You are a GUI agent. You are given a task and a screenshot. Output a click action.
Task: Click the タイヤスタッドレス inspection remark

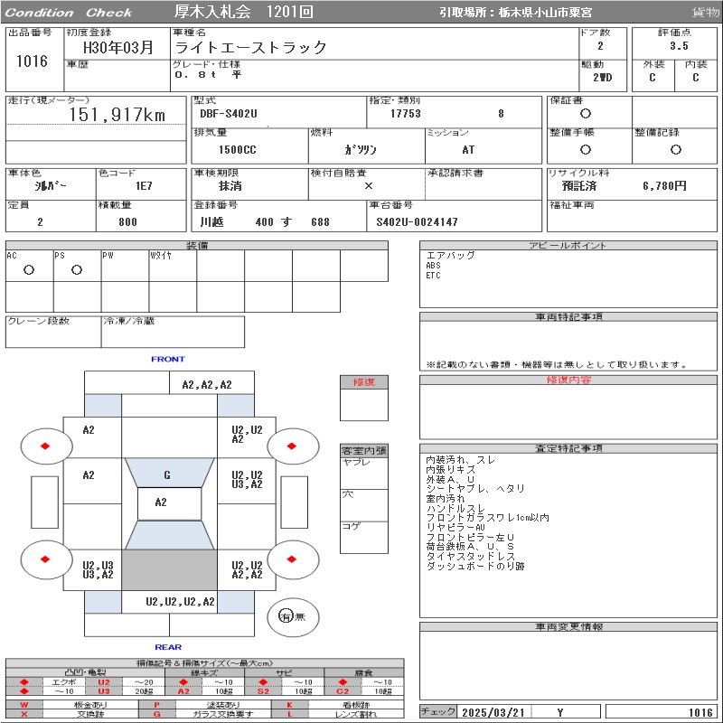coord(470,556)
